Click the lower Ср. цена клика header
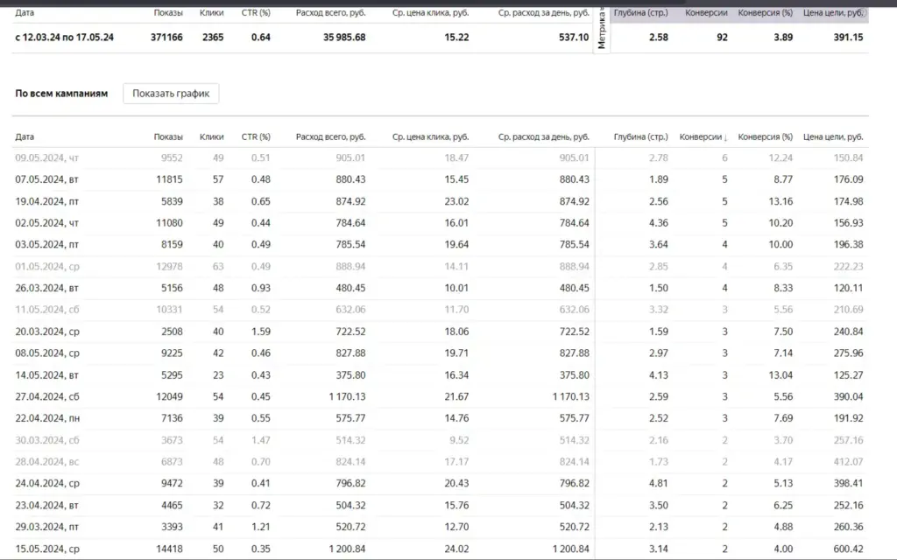 pos(430,136)
